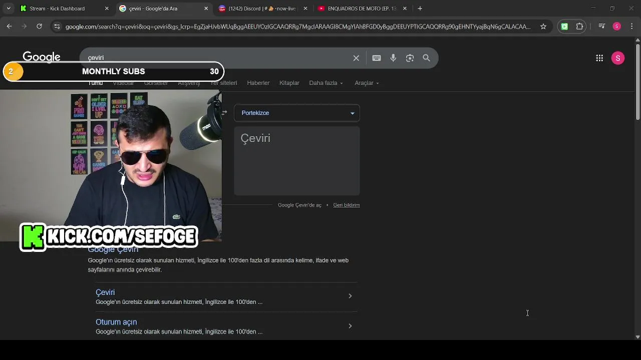Open the Extensions puzzle menu

click(580, 26)
